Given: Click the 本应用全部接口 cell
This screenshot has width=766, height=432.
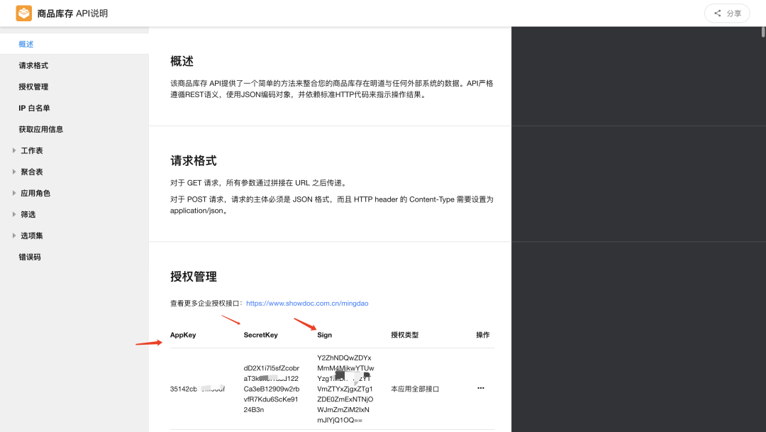Looking at the screenshot, I should pyautogui.click(x=415, y=389).
